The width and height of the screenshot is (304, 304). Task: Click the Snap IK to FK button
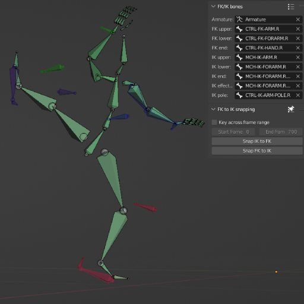pos(257,141)
